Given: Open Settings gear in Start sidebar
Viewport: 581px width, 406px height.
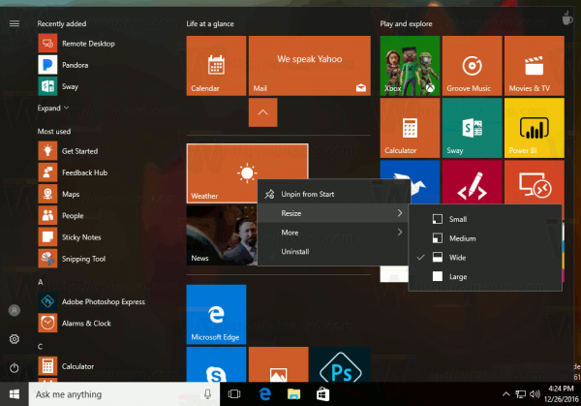Looking at the screenshot, I should tap(15, 339).
